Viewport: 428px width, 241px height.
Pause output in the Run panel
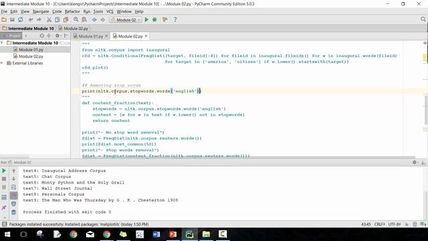tap(4, 187)
